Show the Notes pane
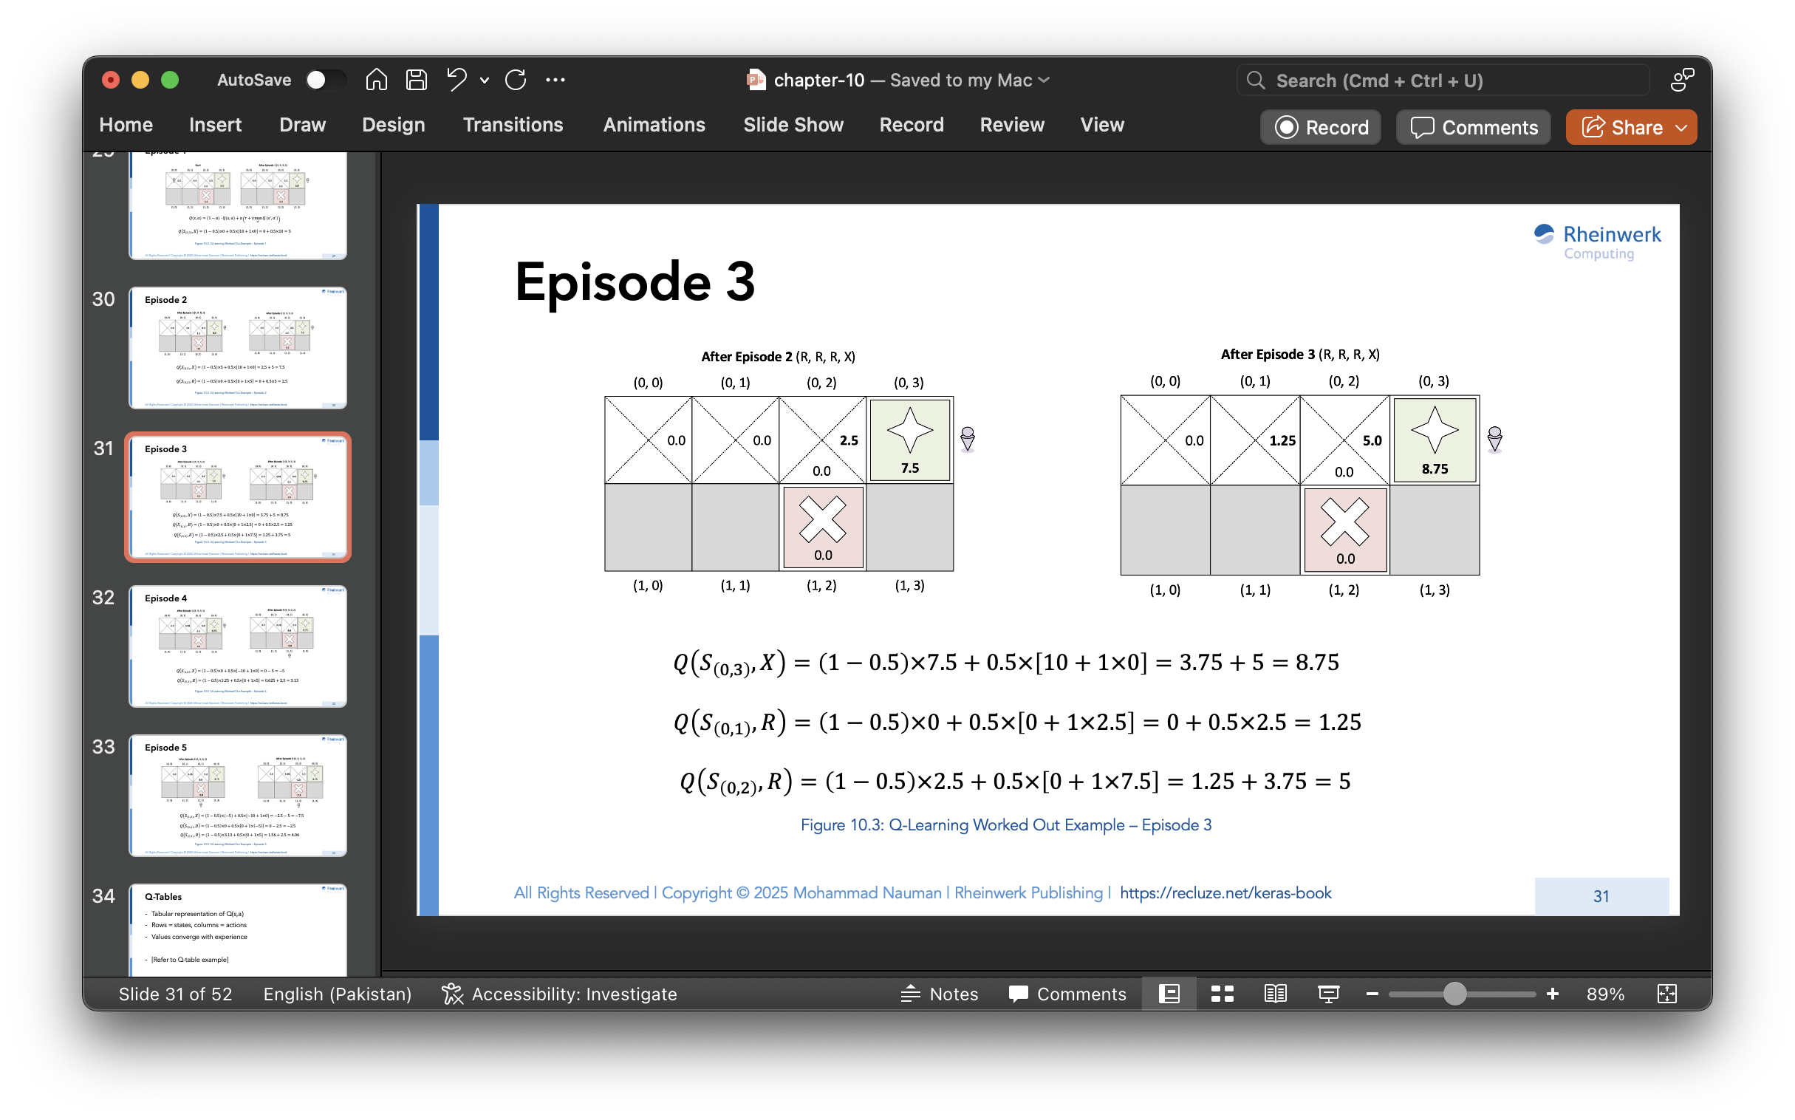 tap(940, 994)
